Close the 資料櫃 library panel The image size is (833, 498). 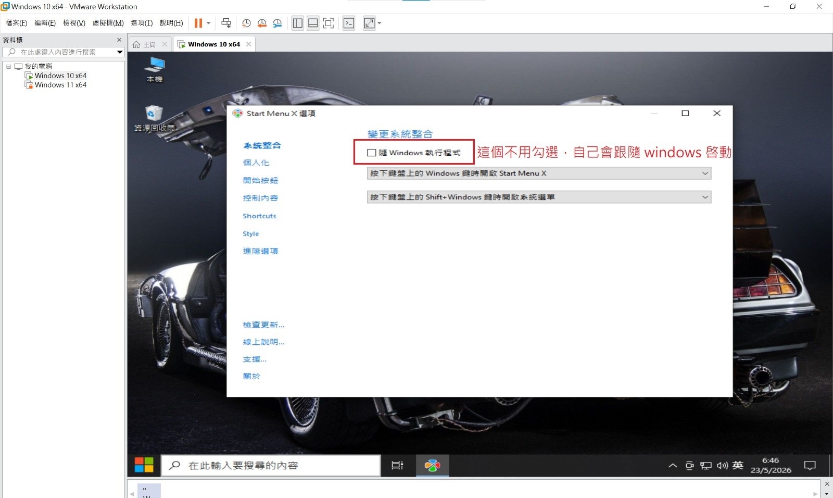click(119, 40)
